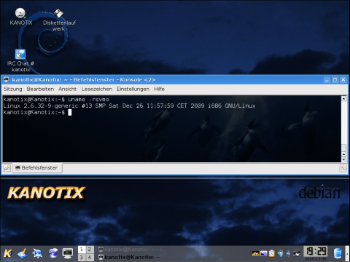This screenshot has width=350, height=262.
Task: Click the Konsole scrollbar up arrow
Action: point(343,98)
